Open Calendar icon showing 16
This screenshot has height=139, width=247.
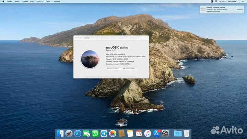point(139,134)
